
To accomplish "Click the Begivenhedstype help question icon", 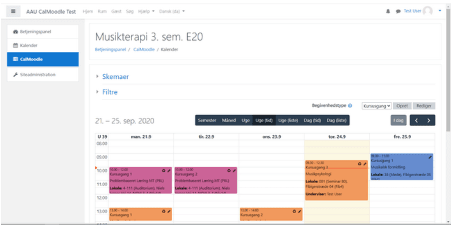I will click(350, 106).
